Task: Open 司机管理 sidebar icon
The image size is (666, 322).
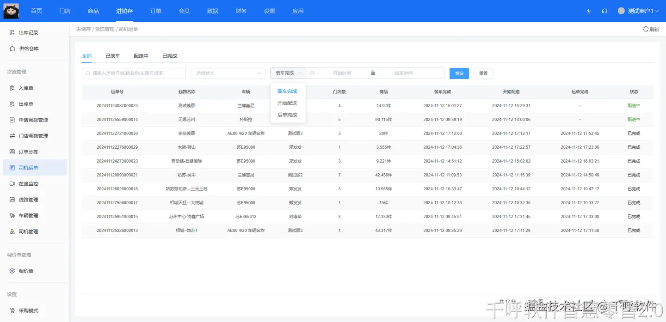Action: [12, 232]
